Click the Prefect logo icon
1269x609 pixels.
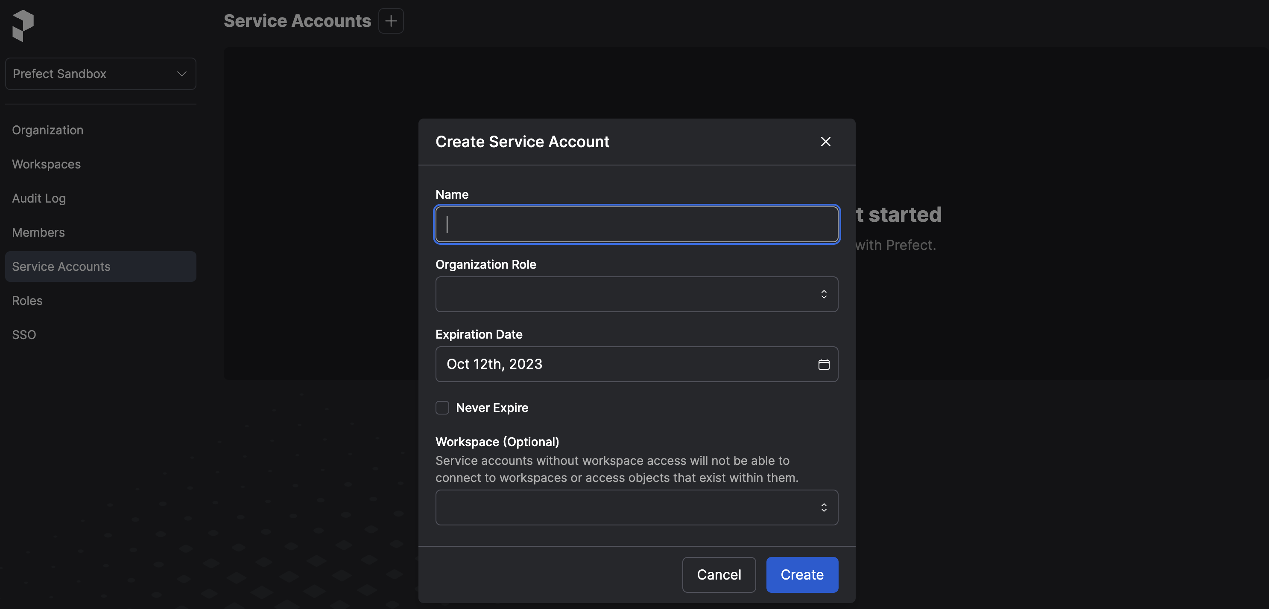tap(23, 26)
